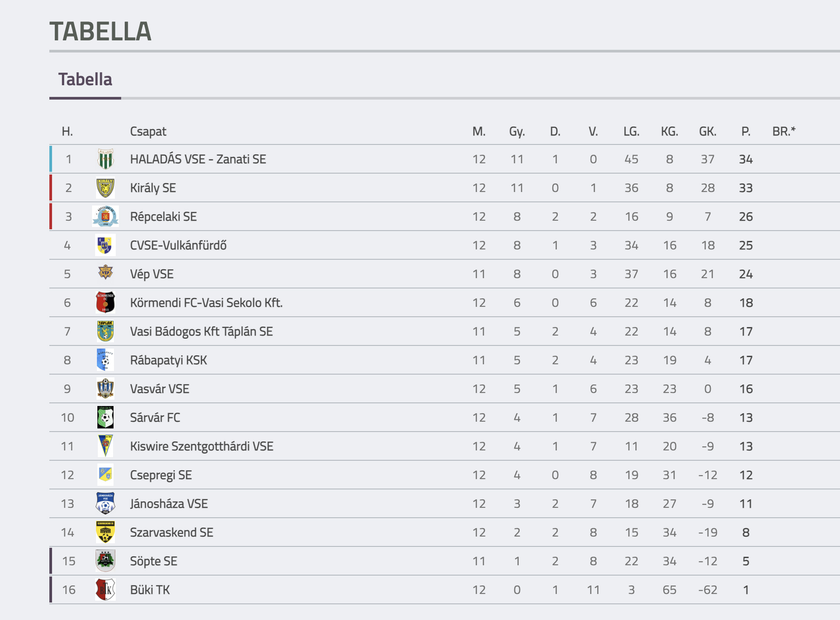Image resolution: width=840 pixels, height=620 pixels.
Task: Select the Söpte SE crest icon
Action: 105,561
